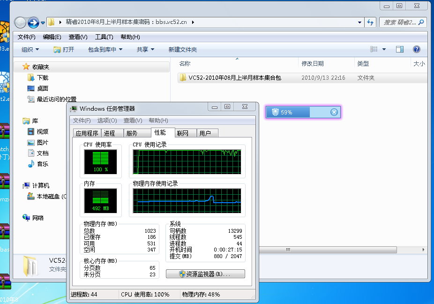Viewport: 434px width, 304px height.
Task: Select 桌面 in the navigation pane
Action: point(43,88)
